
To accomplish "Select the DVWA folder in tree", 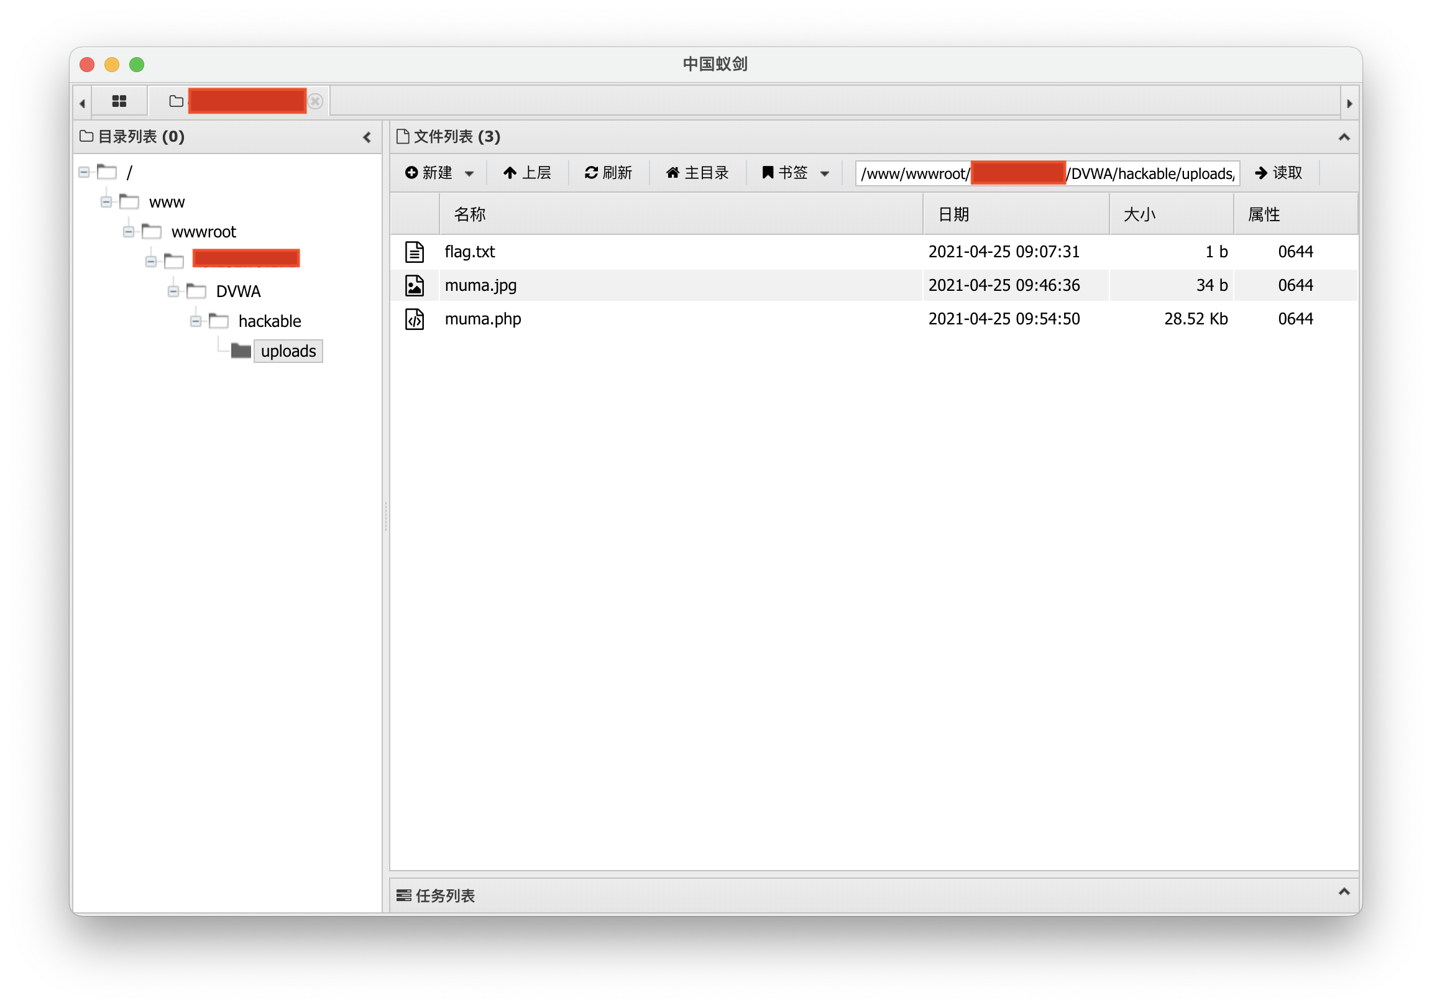I will pos(239,291).
